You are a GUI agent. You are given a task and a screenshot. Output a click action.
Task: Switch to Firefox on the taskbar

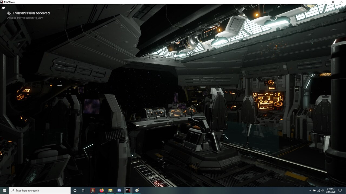[102, 190]
